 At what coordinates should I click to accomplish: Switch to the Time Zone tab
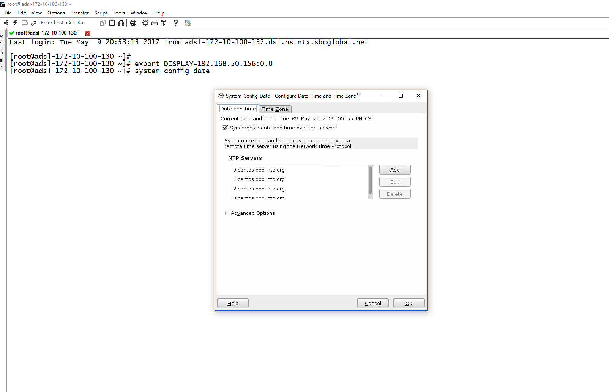[275, 109]
